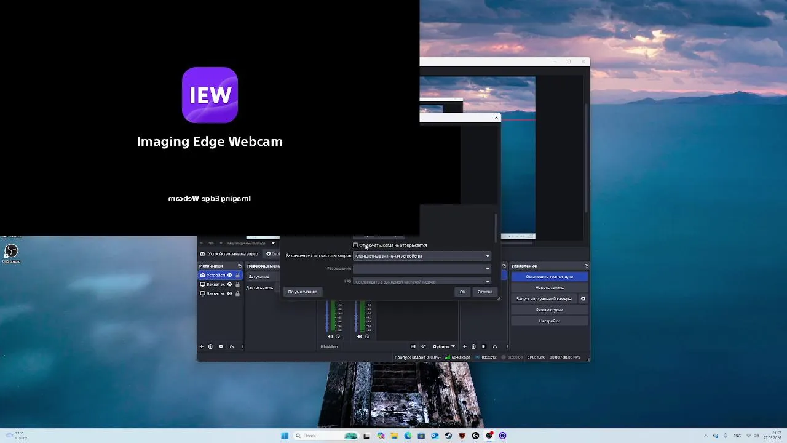Toggle visibility of the Устройст source

pyautogui.click(x=230, y=275)
